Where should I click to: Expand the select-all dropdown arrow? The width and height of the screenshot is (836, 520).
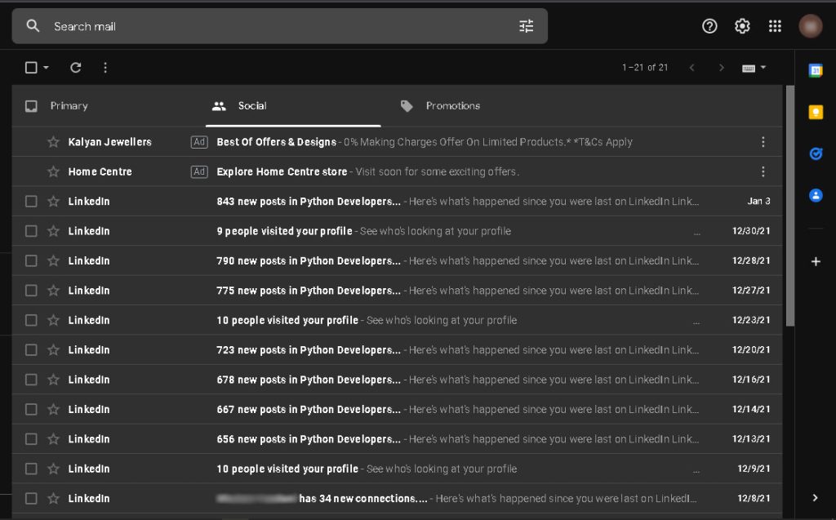pyautogui.click(x=46, y=68)
